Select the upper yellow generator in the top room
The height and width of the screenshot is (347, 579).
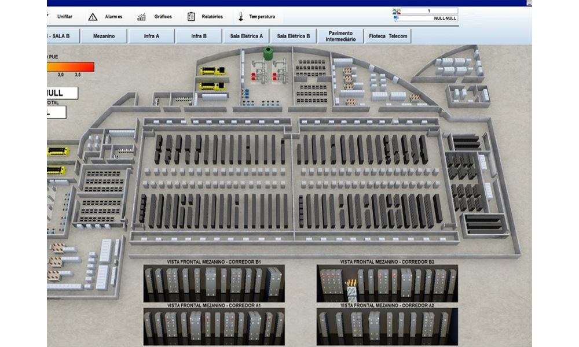pos(212,71)
